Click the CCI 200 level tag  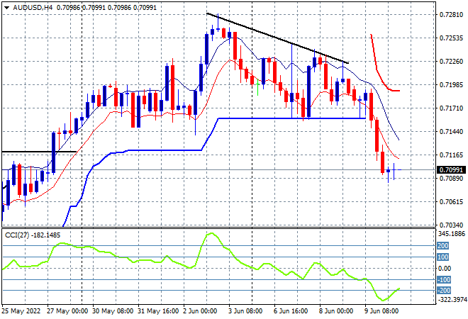point(443,246)
